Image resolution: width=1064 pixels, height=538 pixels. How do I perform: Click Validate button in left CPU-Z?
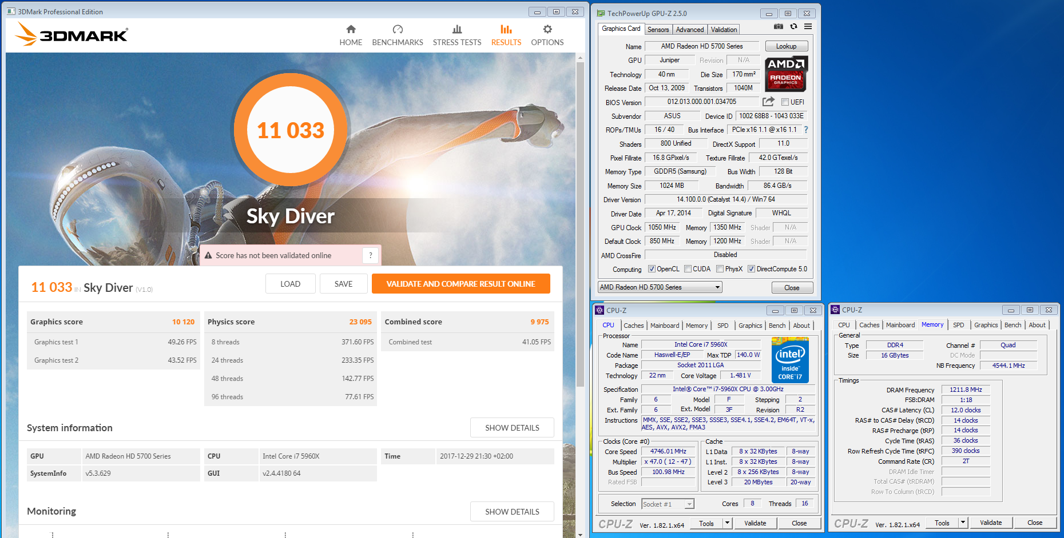tap(755, 523)
